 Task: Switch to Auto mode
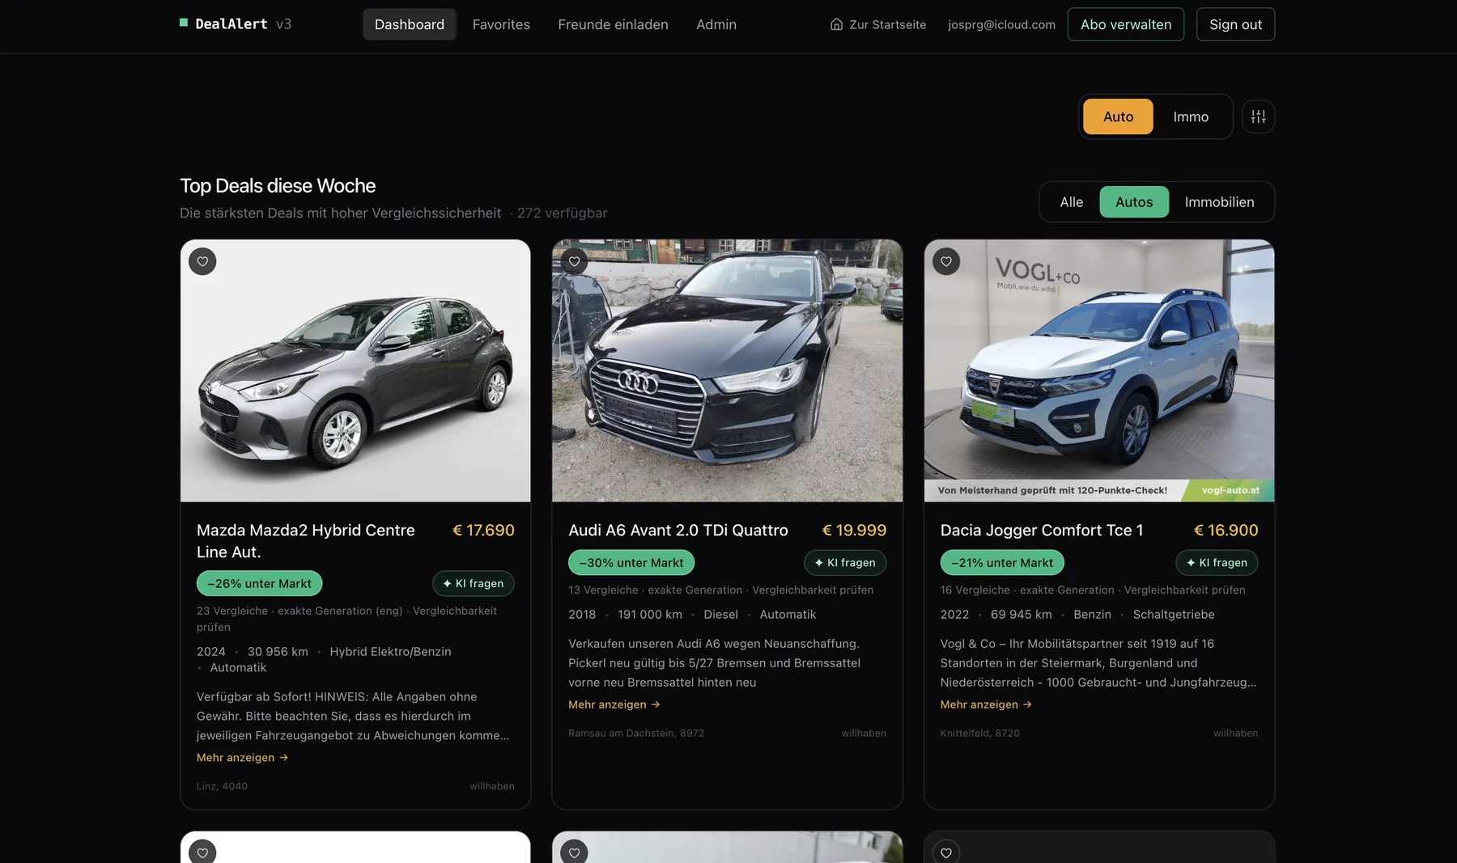point(1118,116)
